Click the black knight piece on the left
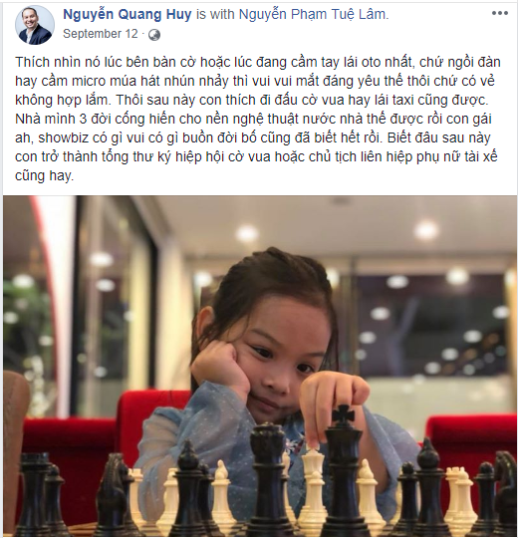This screenshot has height=538, width=518. click(114, 494)
